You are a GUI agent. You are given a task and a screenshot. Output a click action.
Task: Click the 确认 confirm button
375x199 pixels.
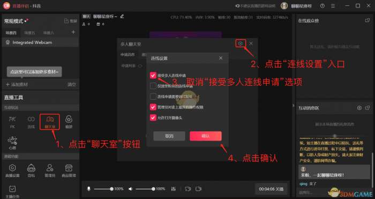click(x=206, y=136)
